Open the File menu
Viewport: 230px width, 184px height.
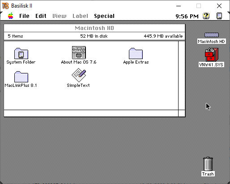click(x=24, y=16)
